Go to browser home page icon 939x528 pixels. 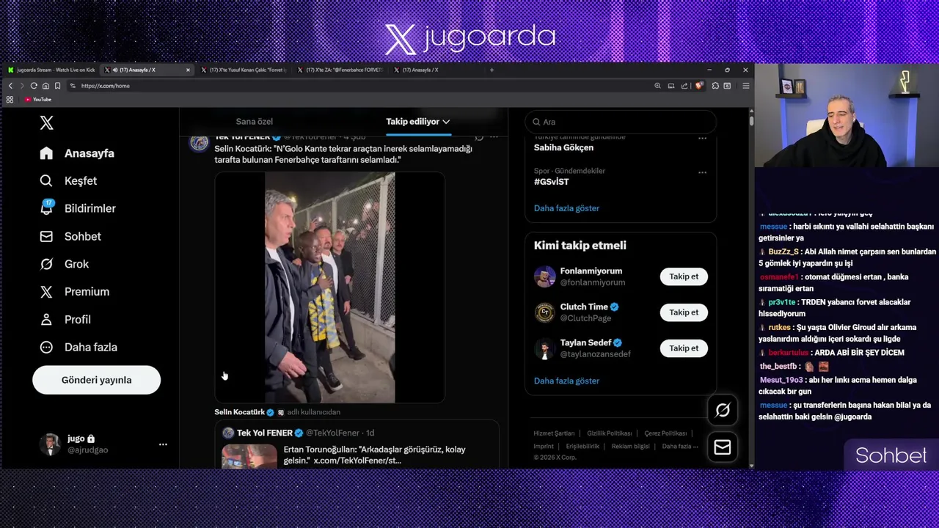click(45, 86)
